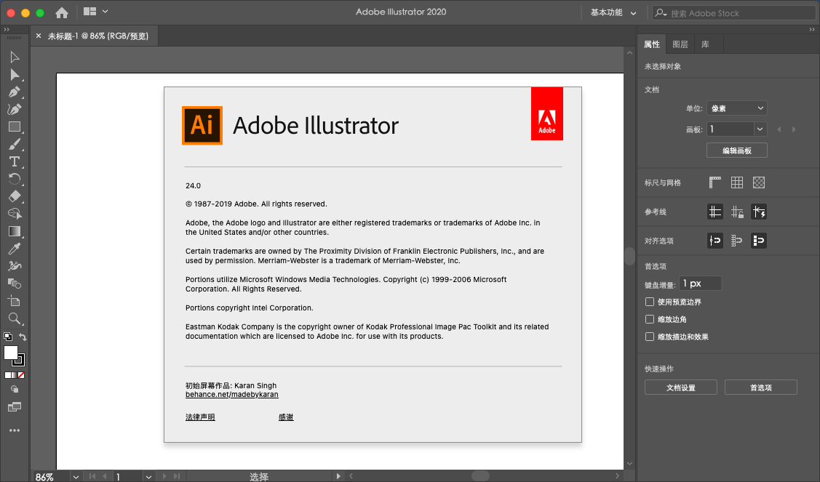This screenshot has width=820, height=482.
Task: Click the 编辑画板 button
Action: (x=737, y=150)
